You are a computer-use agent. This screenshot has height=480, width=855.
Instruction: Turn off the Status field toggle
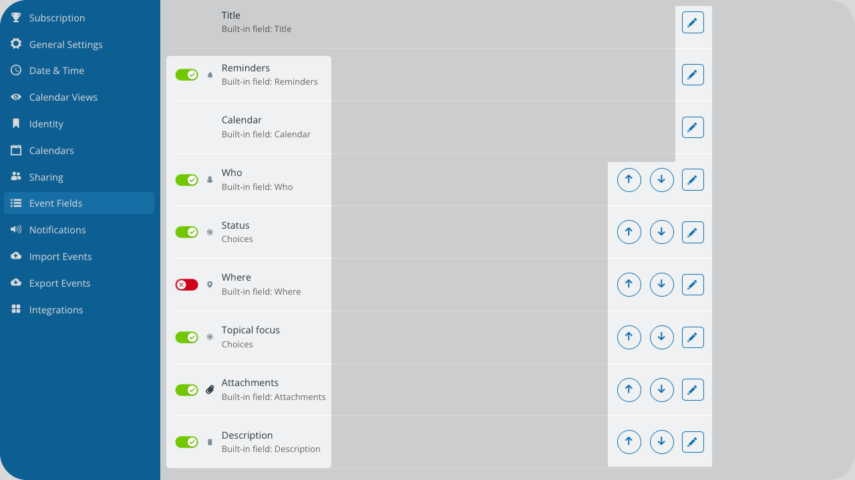point(186,232)
